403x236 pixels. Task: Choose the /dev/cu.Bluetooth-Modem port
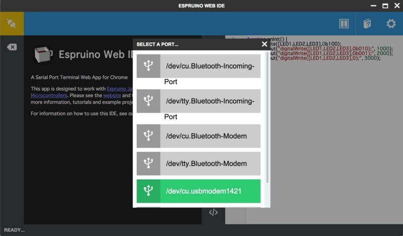coord(198,136)
